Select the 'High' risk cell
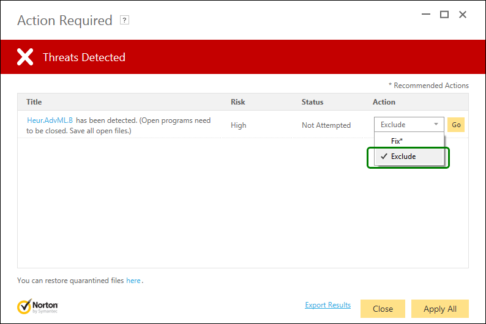Viewport: 486px width, 324px height. [x=238, y=125]
